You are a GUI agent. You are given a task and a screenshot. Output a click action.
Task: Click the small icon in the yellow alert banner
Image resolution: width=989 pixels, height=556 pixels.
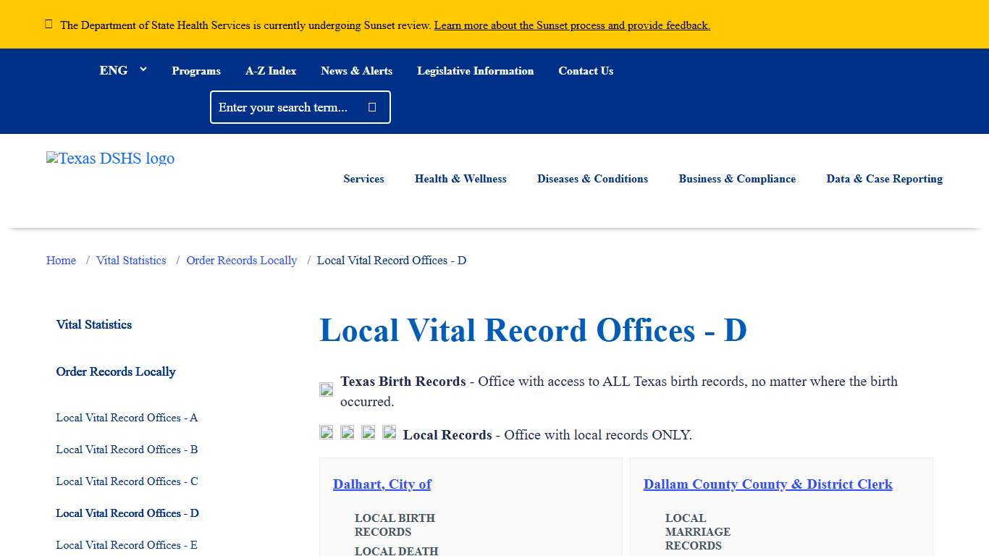pyautogui.click(x=49, y=23)
